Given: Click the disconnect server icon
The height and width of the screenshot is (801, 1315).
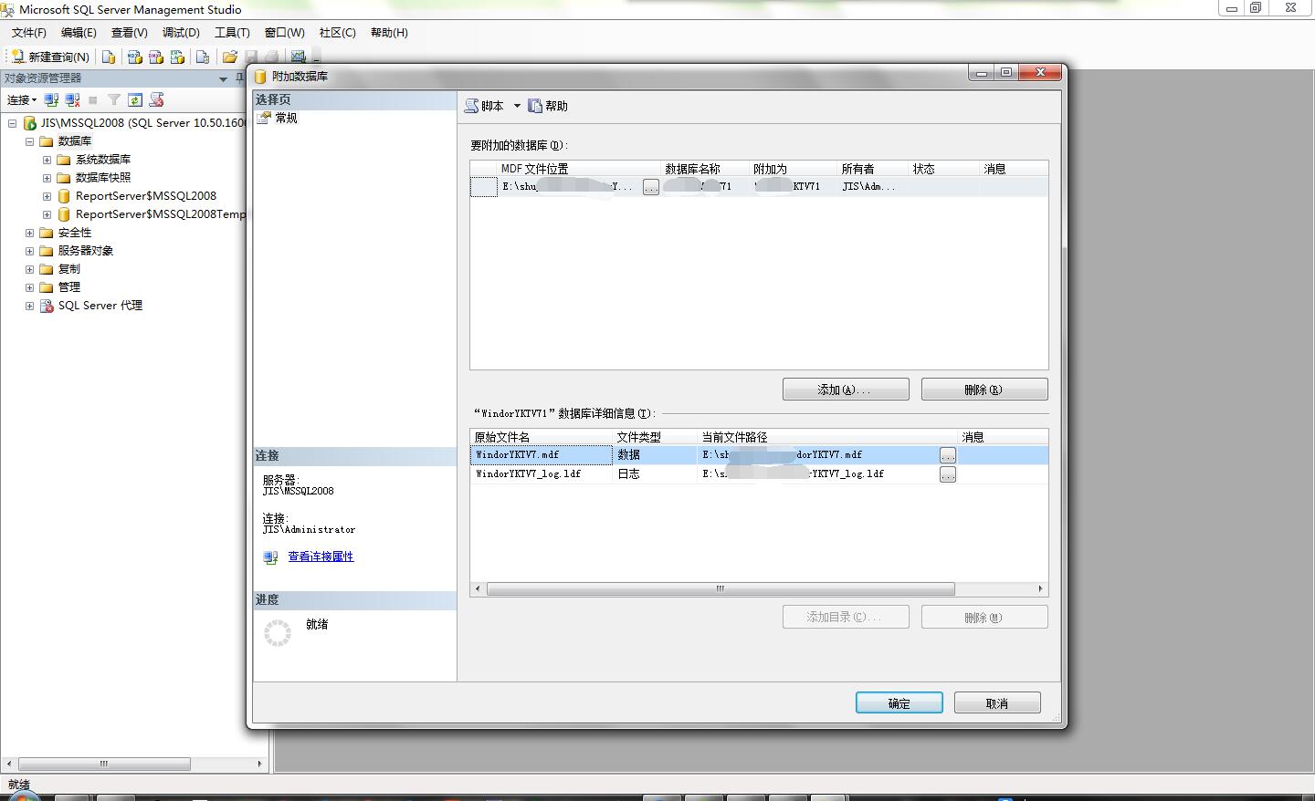Looking at the screenshot, I should click(x=72, y=99).
